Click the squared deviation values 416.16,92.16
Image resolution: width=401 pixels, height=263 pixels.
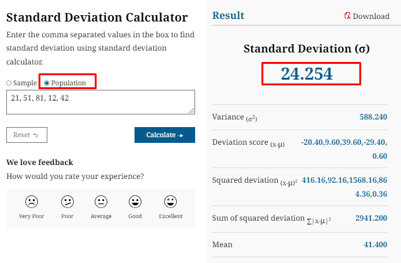pyautogui.click(x=345, y=187)
